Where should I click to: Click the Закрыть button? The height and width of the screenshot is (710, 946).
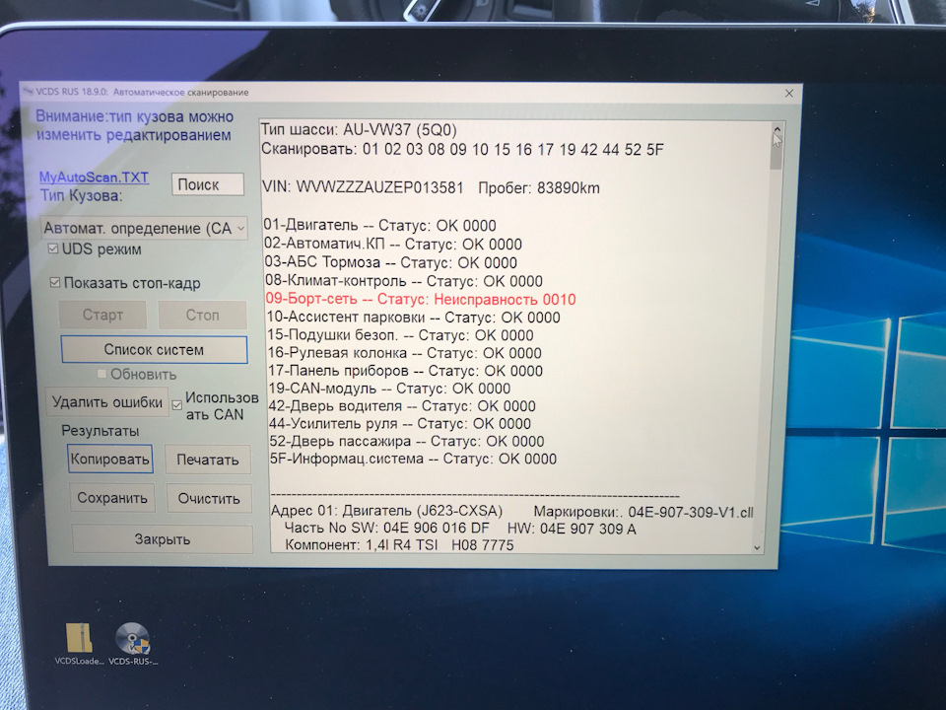163,539
